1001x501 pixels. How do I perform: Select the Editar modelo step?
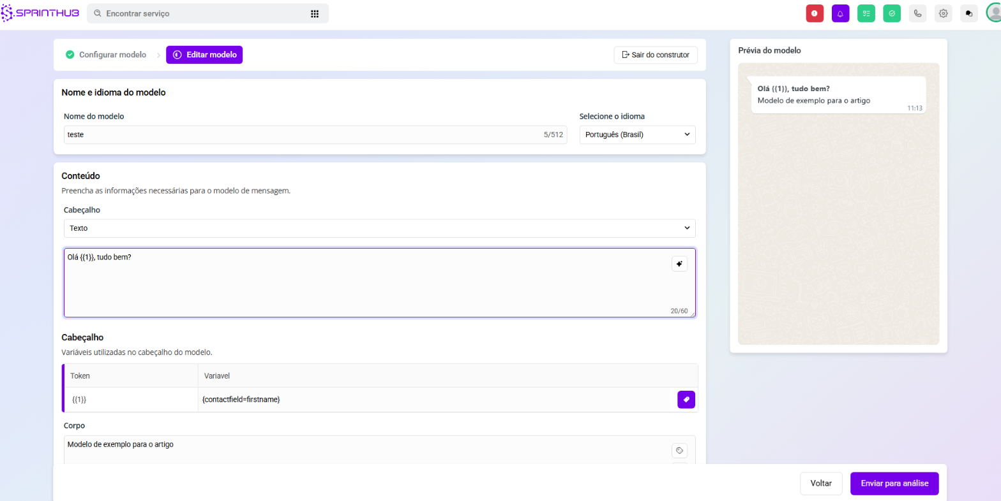pyautogui.click(x=204, y=55)
